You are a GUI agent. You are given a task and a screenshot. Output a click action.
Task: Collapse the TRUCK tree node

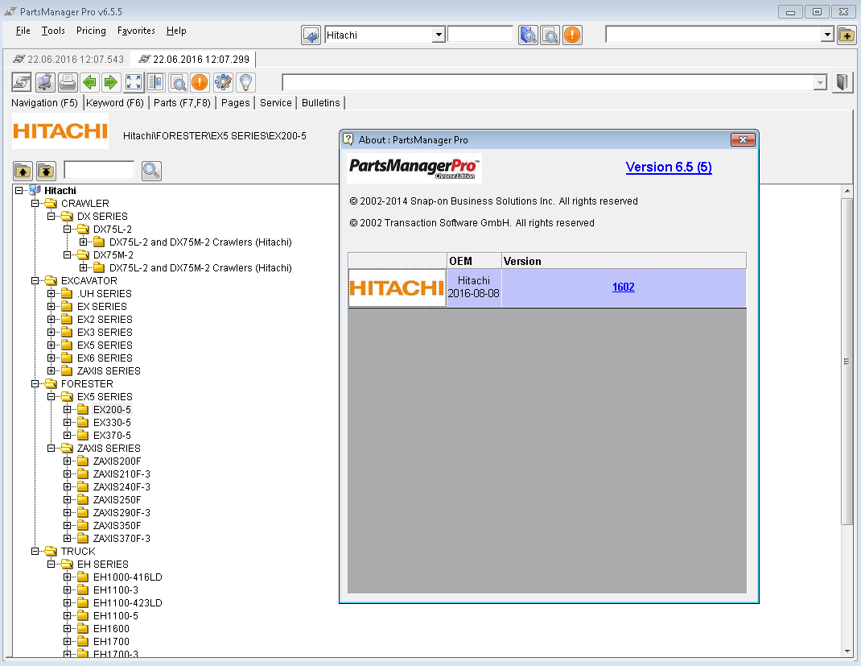click(x=36, y=552)
